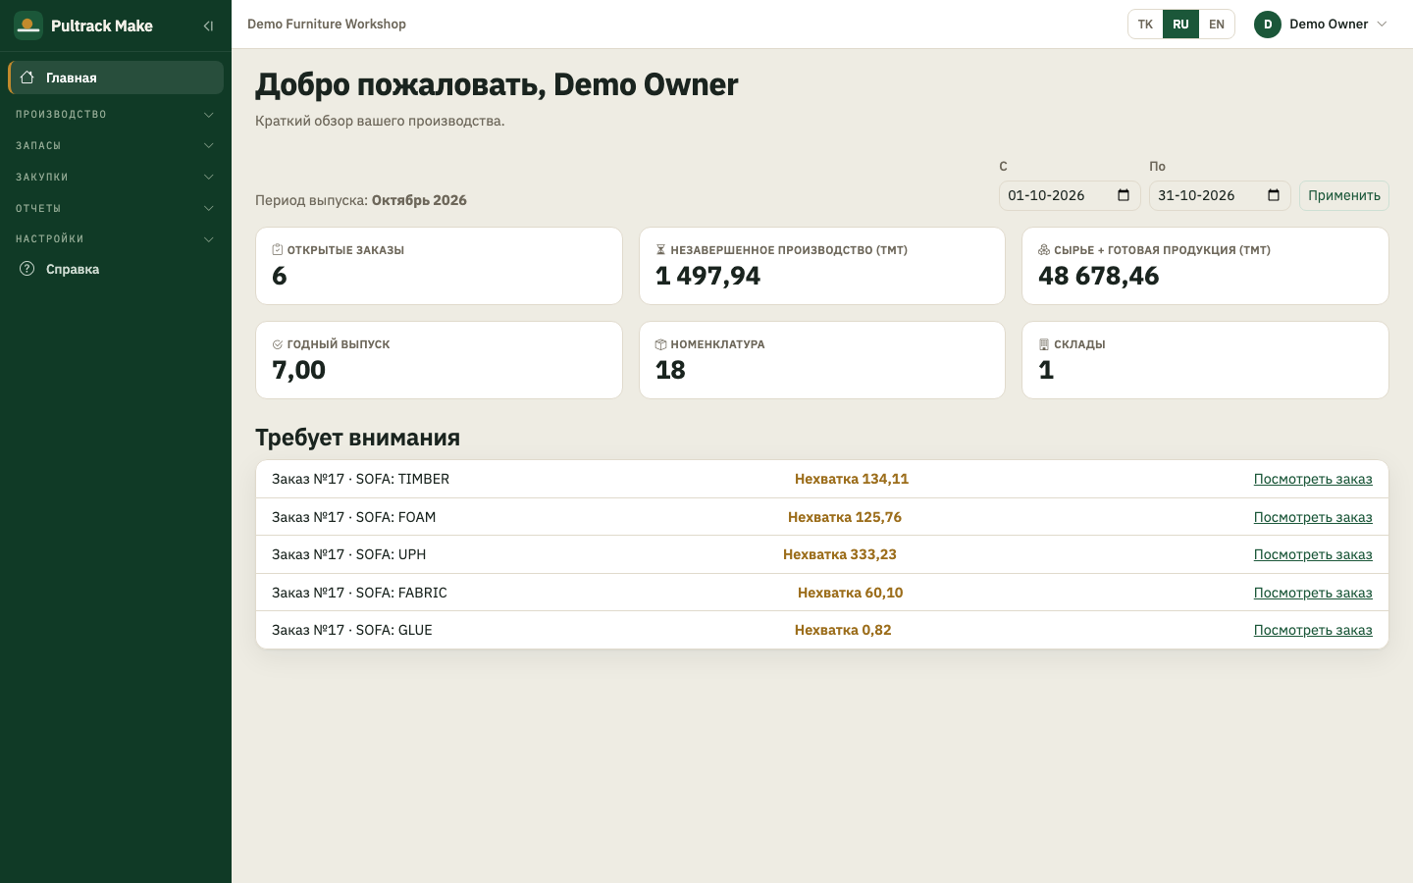Click the good output value 7,00
Image resolution: width=1413 pixels, height=883 pixels.
[298, 370]
